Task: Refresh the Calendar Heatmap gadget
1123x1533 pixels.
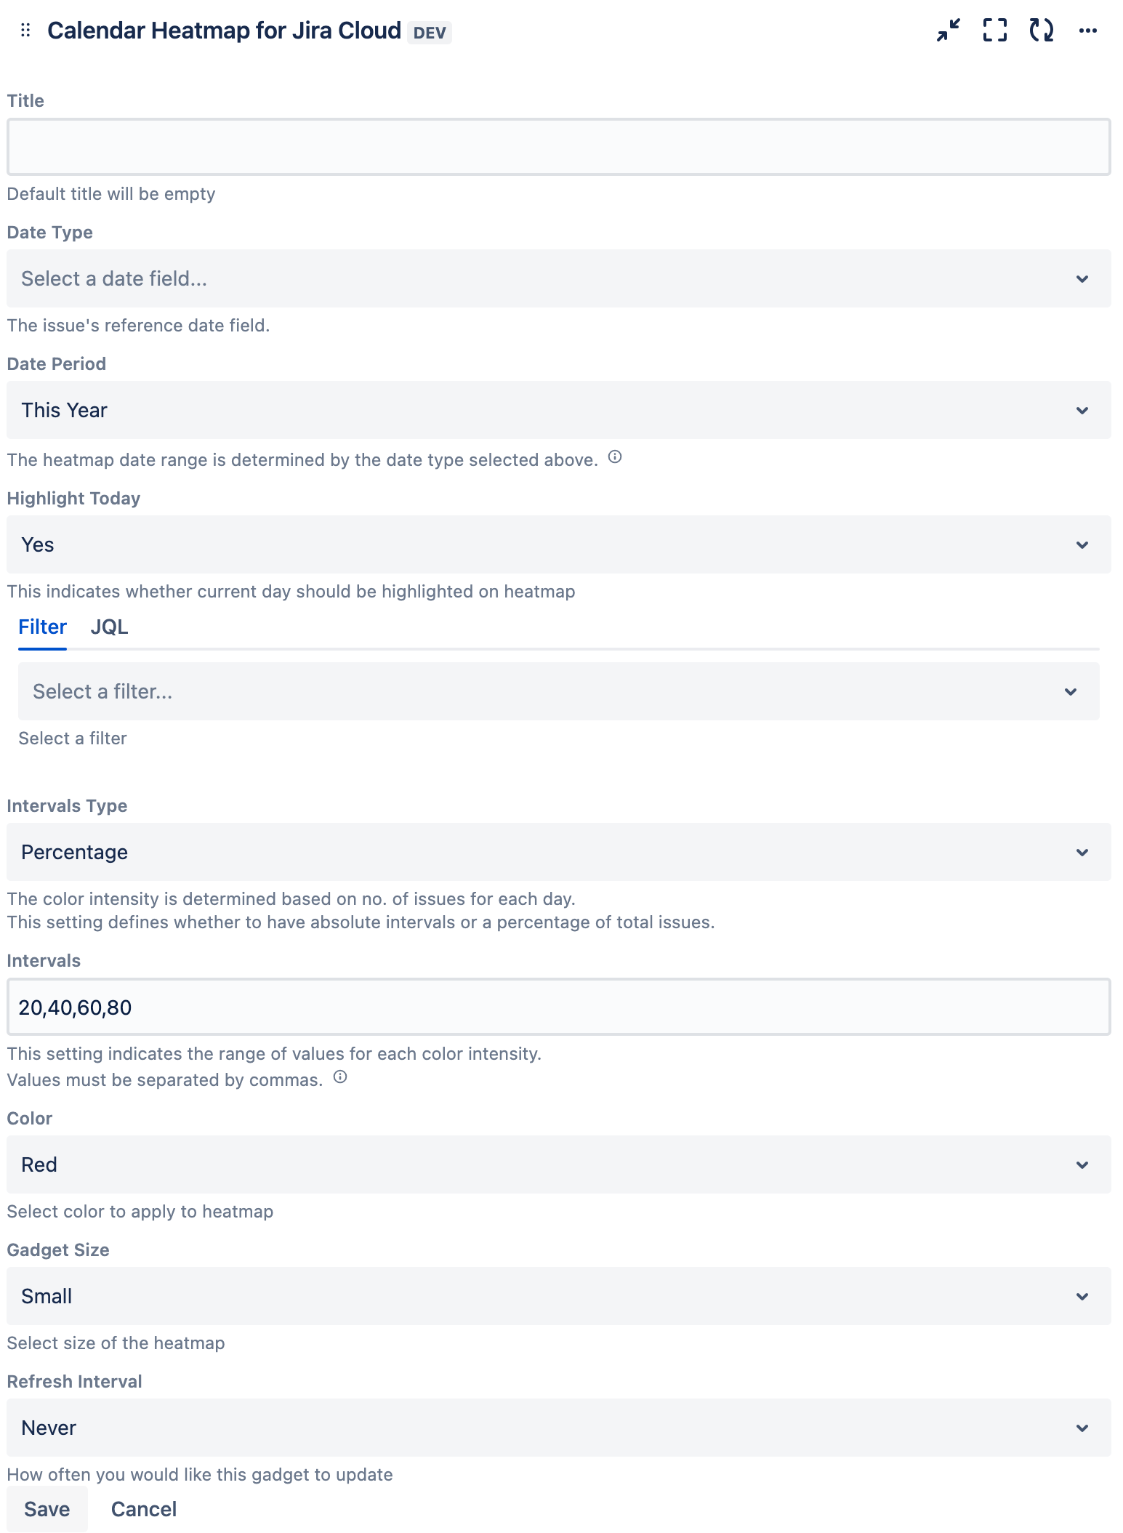Action: (1041, 31)
